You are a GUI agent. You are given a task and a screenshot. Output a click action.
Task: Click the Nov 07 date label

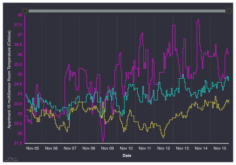click(x=70, y=148)
